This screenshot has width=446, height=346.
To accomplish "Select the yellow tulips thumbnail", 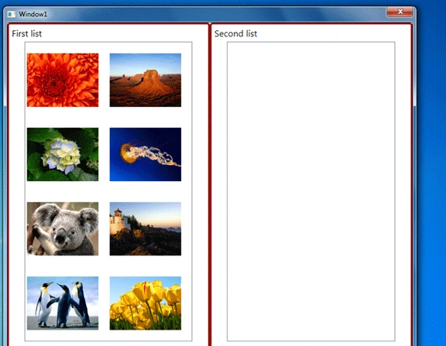I will (146, 303).
